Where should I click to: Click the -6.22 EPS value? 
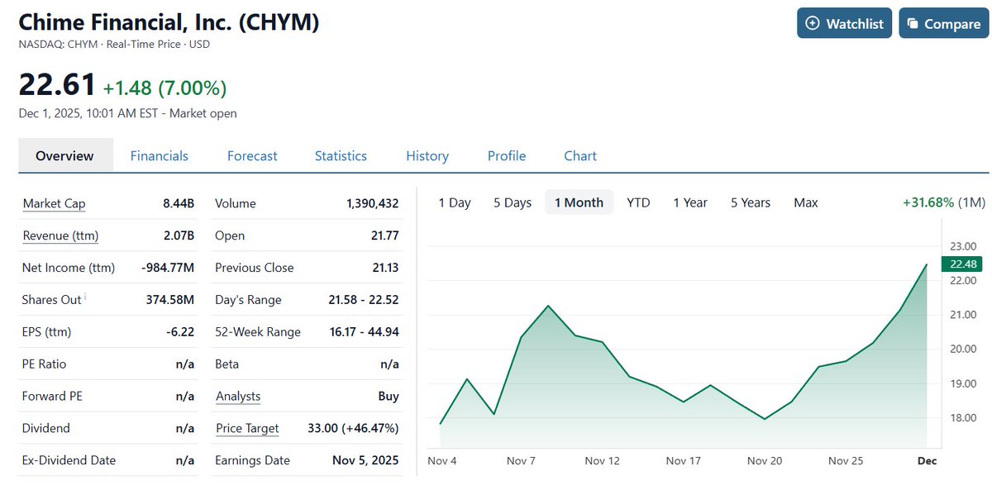[180, 332]
